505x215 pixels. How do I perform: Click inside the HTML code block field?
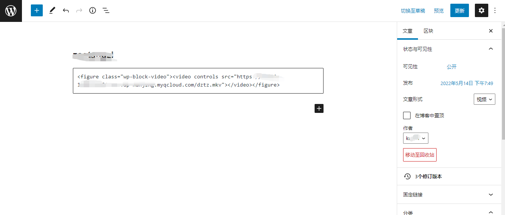coord(198,81)
